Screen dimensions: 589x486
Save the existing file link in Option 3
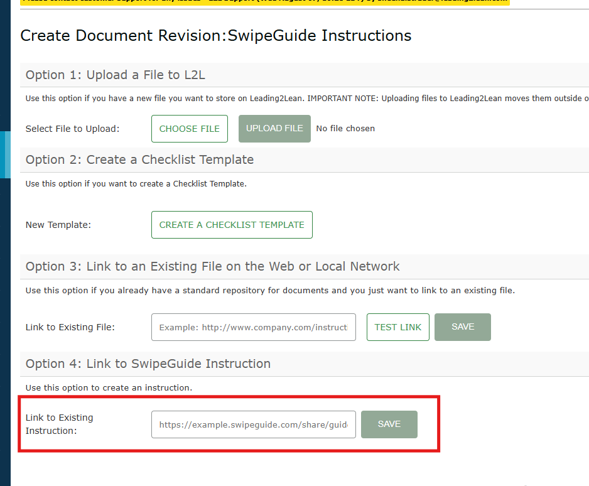pos(463,327)
